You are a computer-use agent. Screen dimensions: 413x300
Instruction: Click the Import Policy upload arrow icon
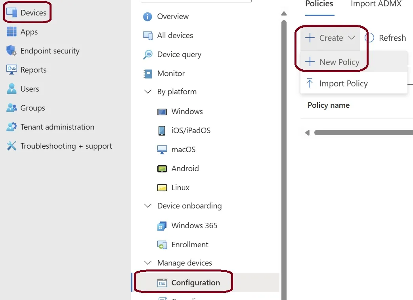[310, 83]
